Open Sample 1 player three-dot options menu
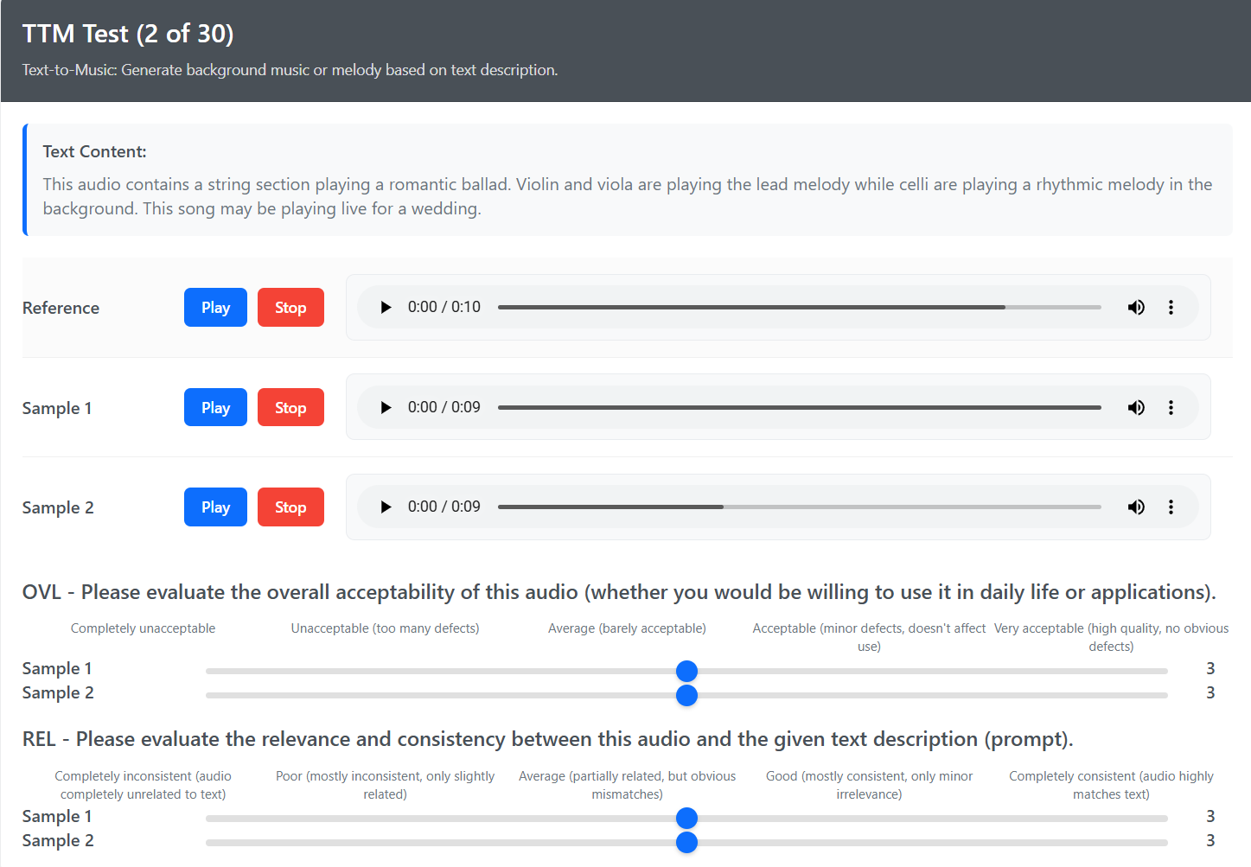1251x867 pixels. 1171,407
